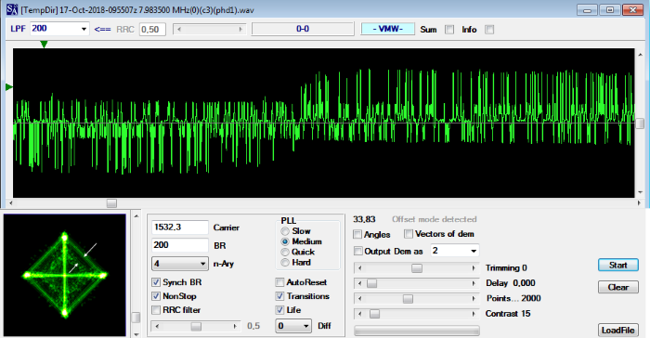Screen dimensions: 650x338
Task: Click the '<==' arrow next to LPF
Action: coord(102,29)
